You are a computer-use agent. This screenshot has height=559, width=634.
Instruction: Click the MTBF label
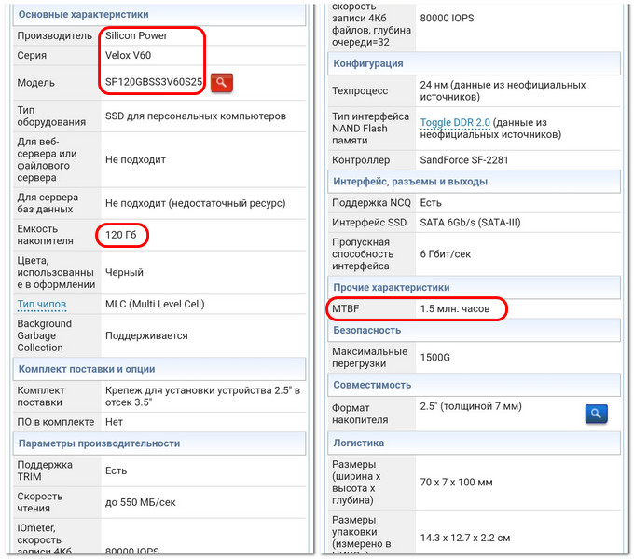pos(346,308)
